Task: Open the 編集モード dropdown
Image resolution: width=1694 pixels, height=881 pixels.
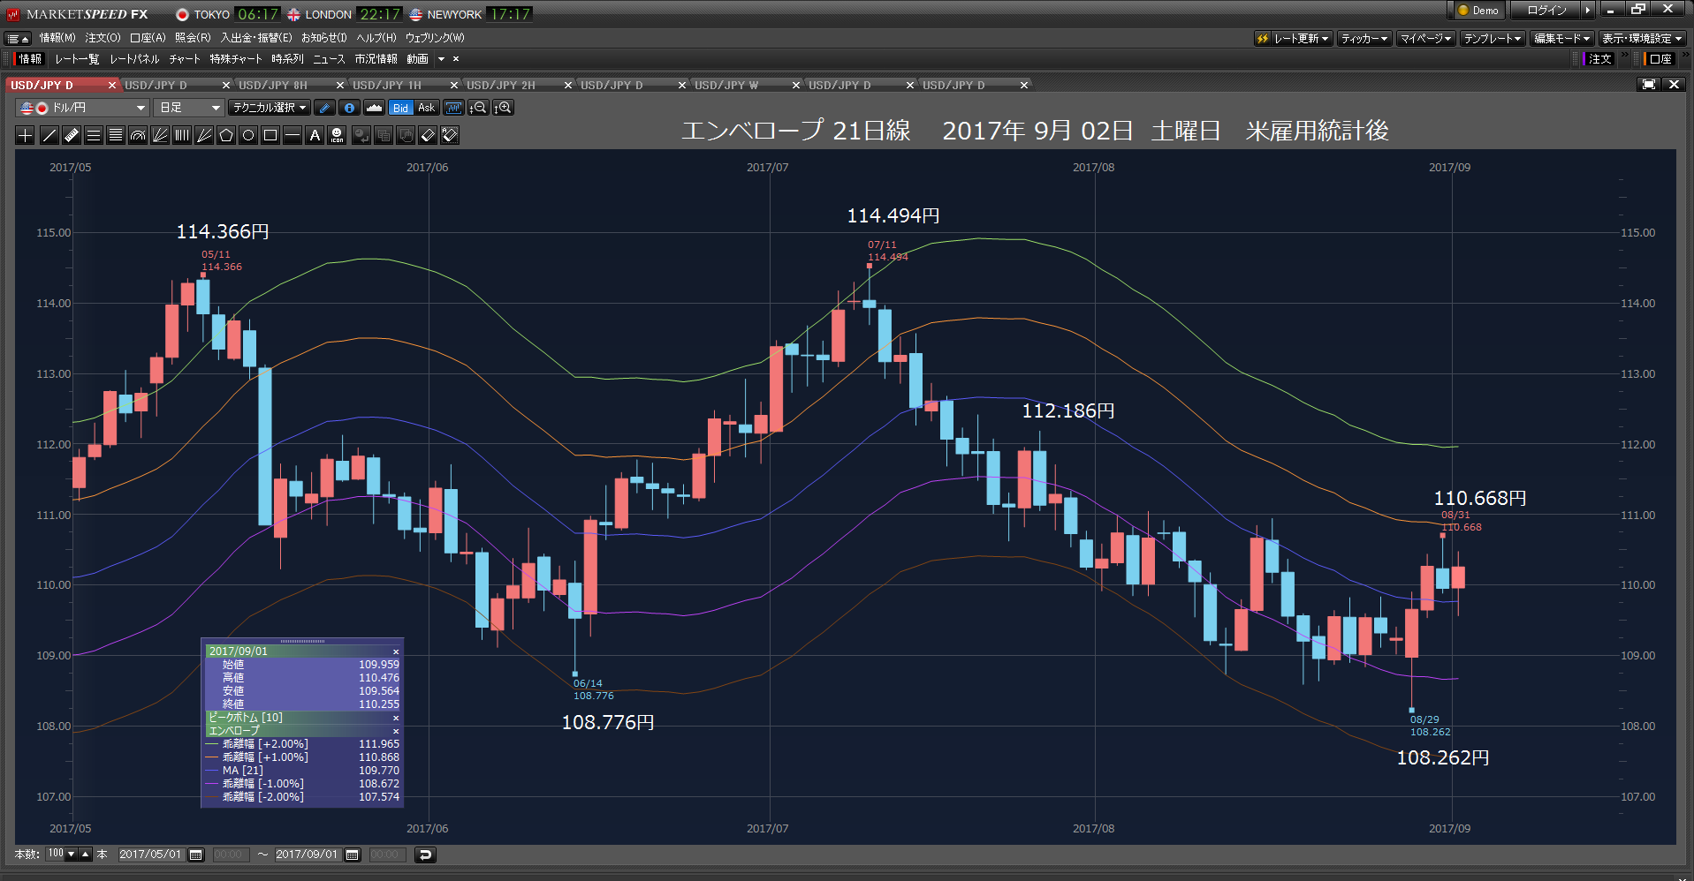Action: (1562, 39)
